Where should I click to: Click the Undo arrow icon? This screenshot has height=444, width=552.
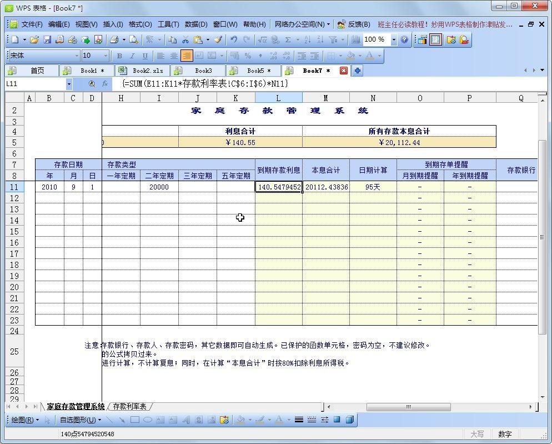click(x=234, y=40)
